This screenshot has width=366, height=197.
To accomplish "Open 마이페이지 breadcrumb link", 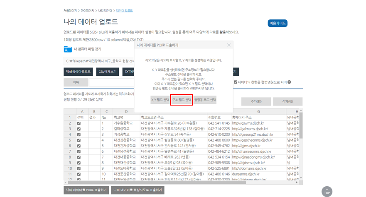I will point(87,11).
